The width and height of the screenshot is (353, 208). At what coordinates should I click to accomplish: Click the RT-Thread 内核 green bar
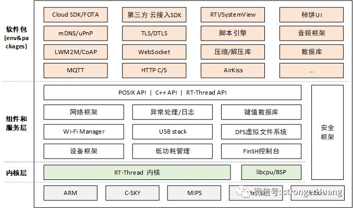tap(137, 172)
